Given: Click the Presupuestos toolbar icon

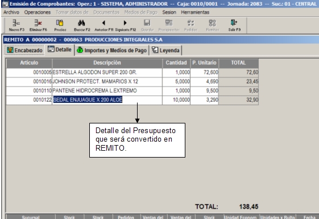Looking at the screenshot, I should (x=169, y=26).
